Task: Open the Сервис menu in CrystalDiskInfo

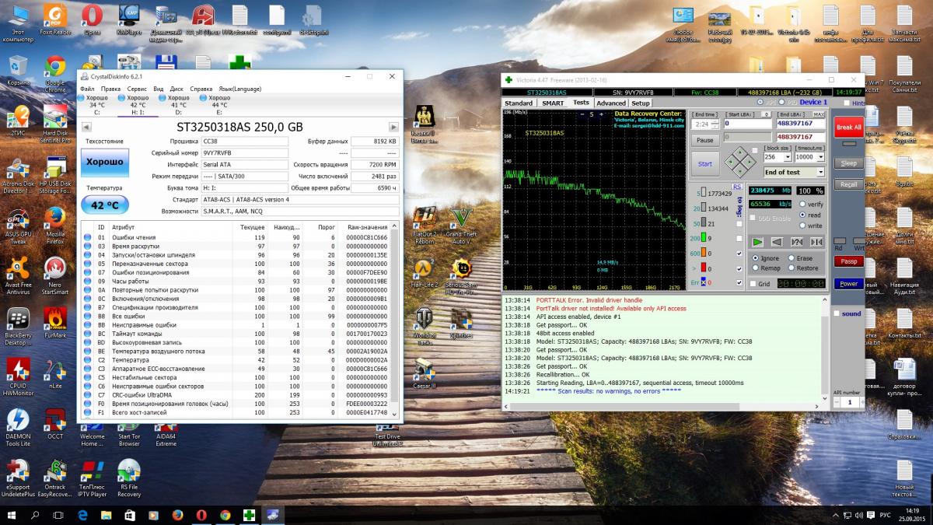Action: click(137, 89)
